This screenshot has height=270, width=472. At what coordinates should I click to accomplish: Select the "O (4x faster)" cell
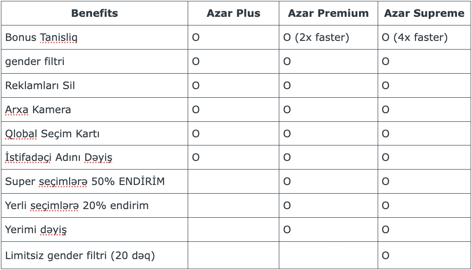(415, 37)
